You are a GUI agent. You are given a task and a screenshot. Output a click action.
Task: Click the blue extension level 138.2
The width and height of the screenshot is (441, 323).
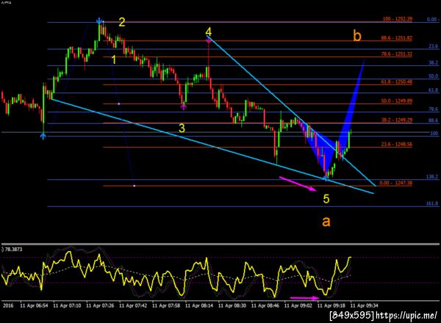[x=432, y=177]
